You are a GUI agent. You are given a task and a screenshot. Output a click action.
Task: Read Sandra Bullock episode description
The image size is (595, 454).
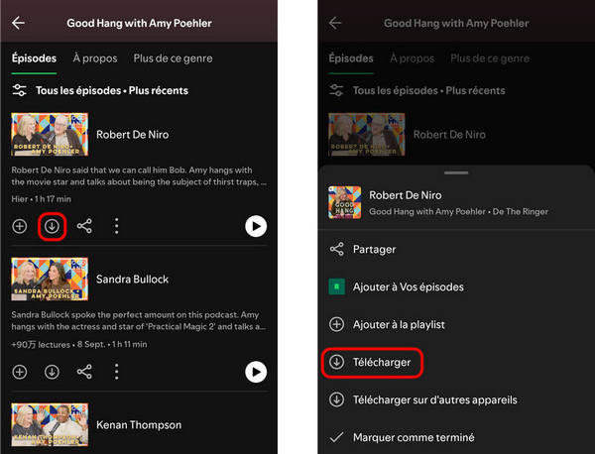coord(139,321)
